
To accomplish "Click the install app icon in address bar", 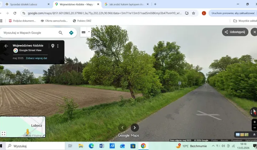I will tap(187, 13).
